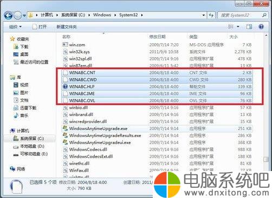Expand the arrow after Windows breadcrumb
This screenshot has height=198, width=272.
tap(115, 15)
